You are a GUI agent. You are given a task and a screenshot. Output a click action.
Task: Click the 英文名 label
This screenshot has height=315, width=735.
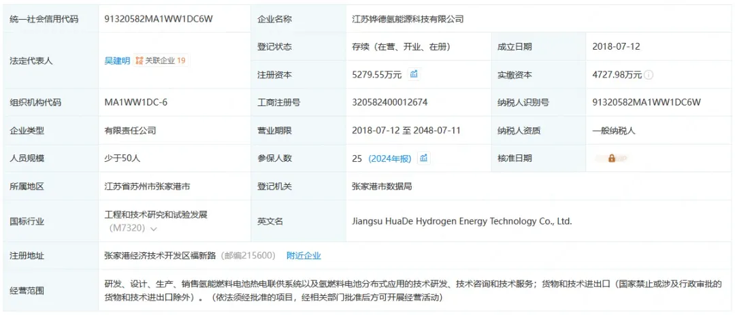pos(270,221)
